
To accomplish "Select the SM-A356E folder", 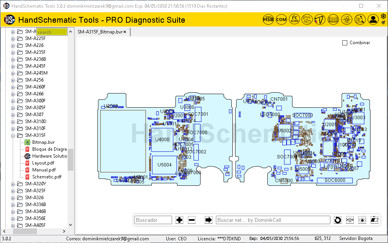I will click(35, 218).
